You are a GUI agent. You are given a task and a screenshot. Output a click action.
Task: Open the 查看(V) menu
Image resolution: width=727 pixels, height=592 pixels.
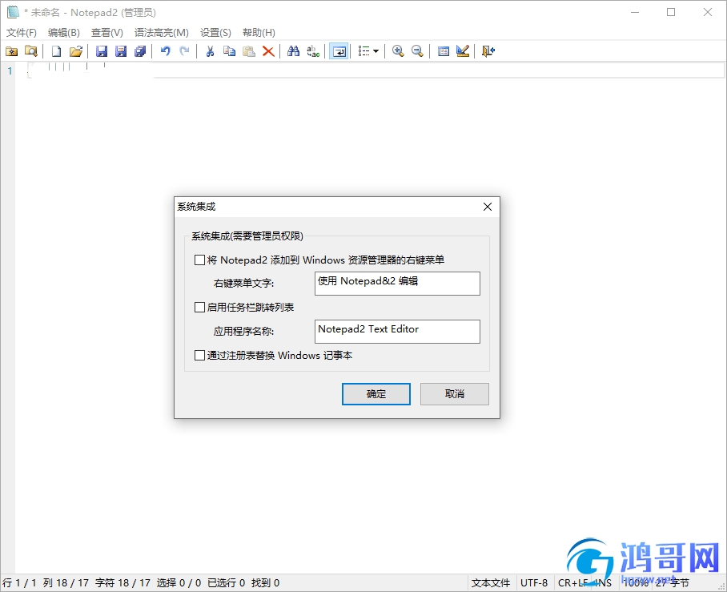point(107,33)
